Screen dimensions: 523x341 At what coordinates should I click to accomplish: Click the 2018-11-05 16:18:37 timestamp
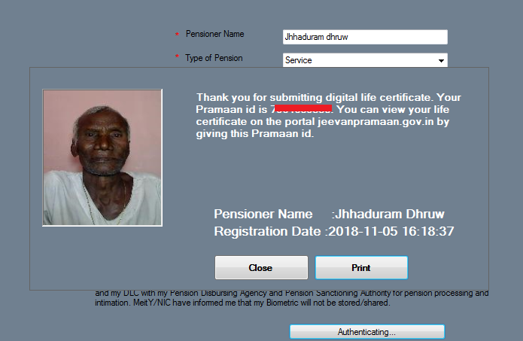pos(391,231)
